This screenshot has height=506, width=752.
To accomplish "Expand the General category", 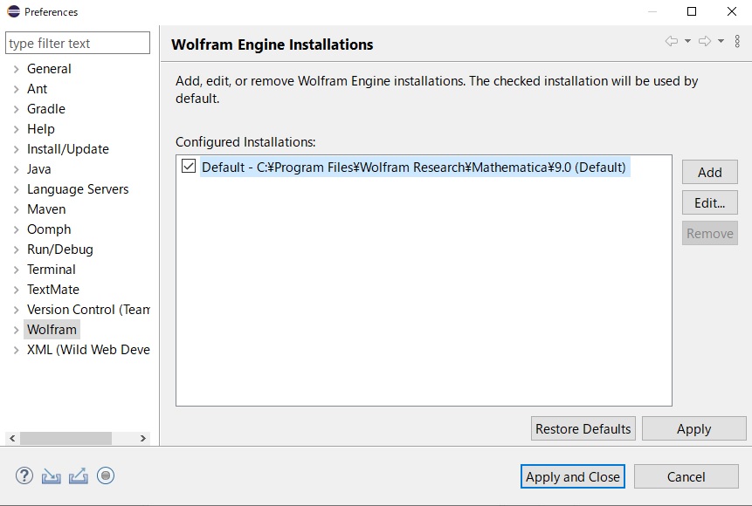I will pos(16,68).
